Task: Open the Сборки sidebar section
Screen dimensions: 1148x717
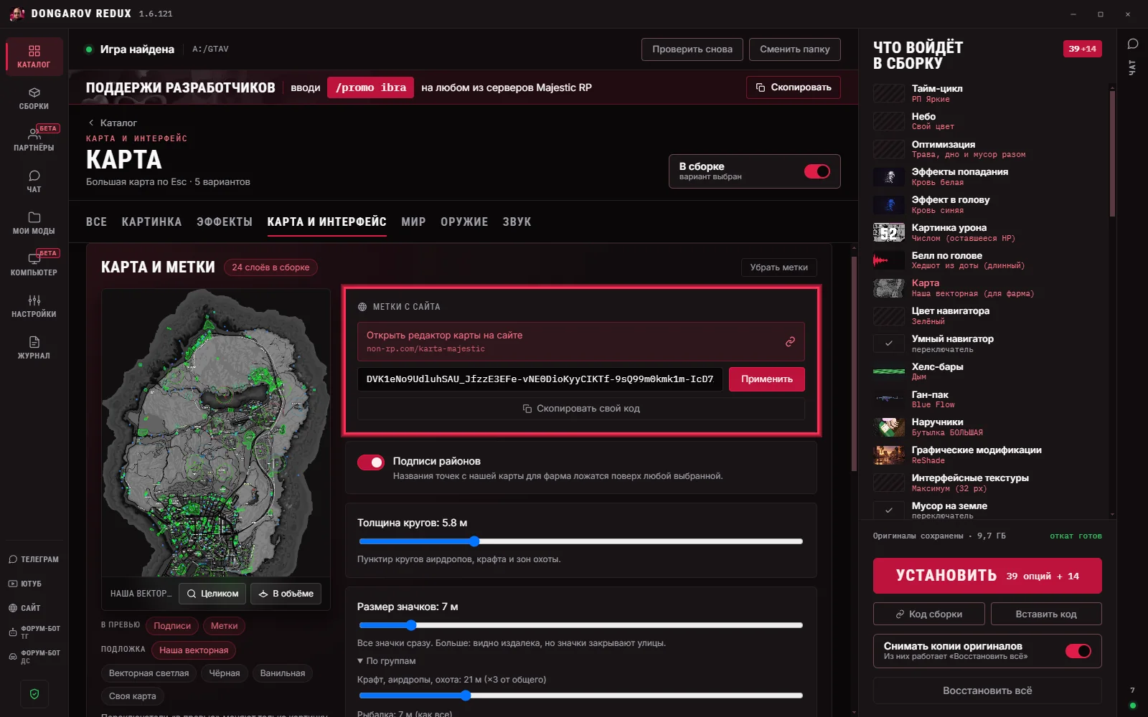Action: click(x=34, y=98)
